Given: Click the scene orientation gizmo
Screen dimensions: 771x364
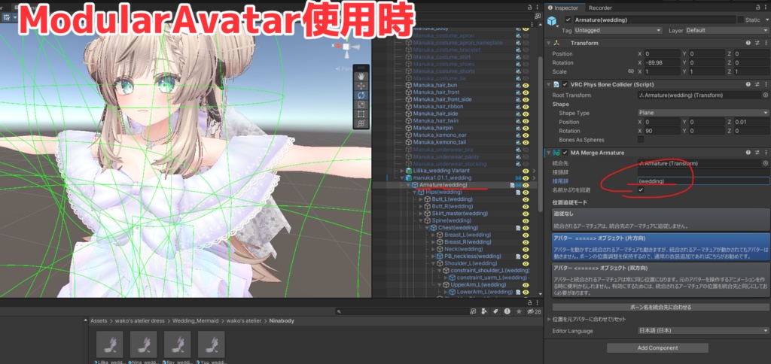Looking at the screenshot, I should click(x=346, y=47).
